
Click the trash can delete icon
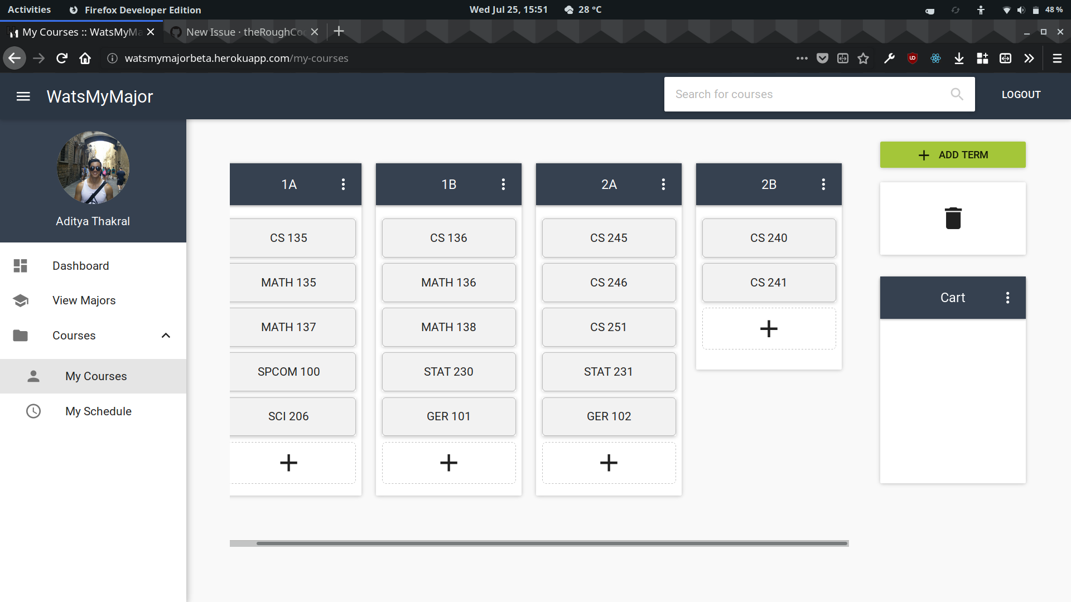tap(953, 218)
